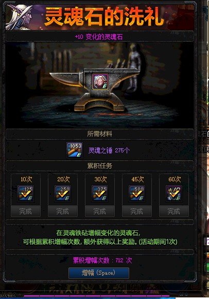This screenshot has height=299, width=209.
Task: Click the 灵魂之锤 hammer material icon
Action: coord(75,150)
